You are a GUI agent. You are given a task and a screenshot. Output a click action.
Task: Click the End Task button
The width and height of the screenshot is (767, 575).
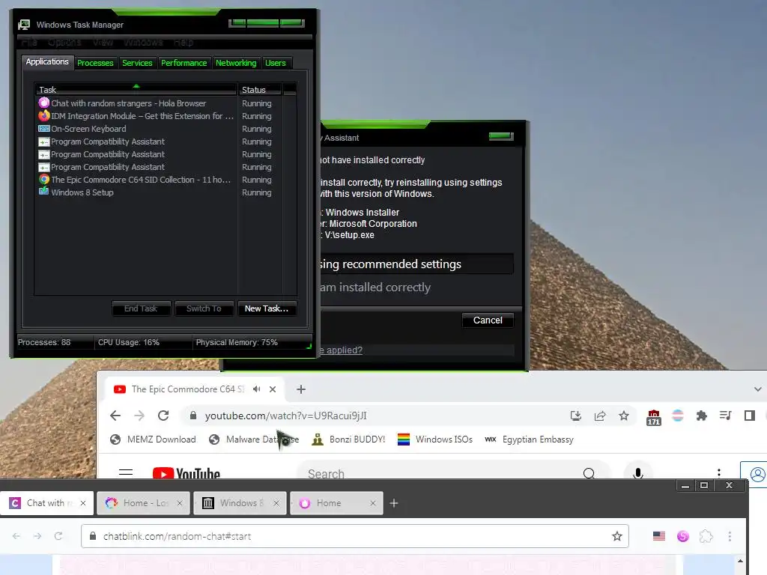coord(141,308)
